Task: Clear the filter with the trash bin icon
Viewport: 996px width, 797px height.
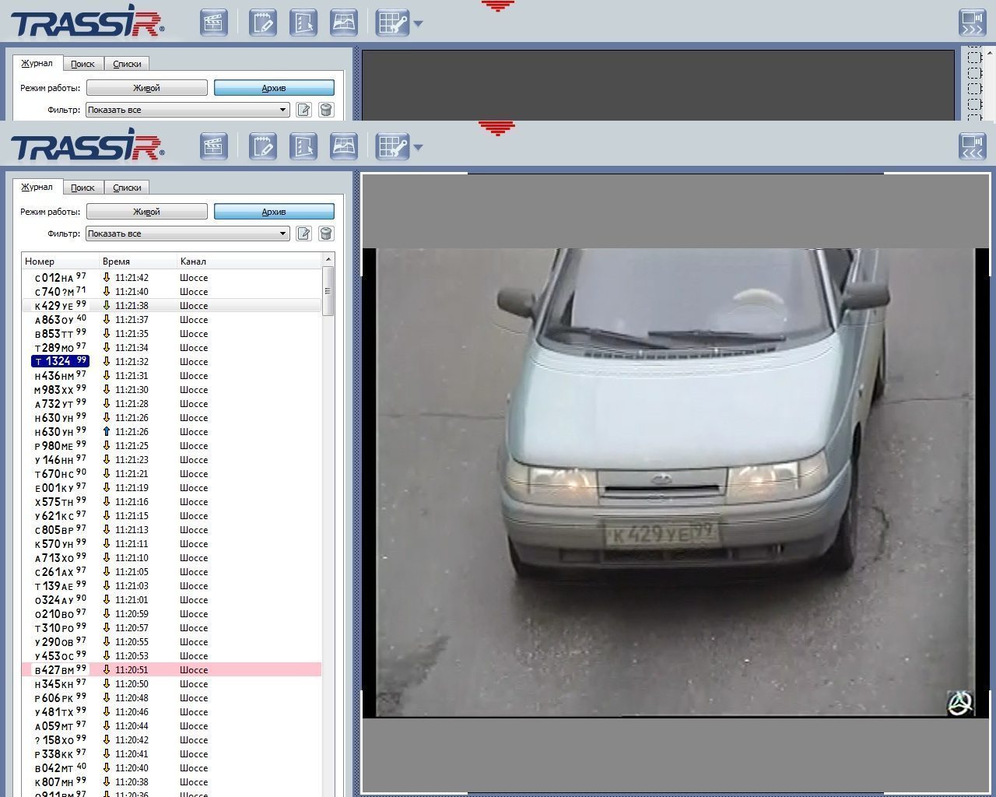Action: click(x=326, y=233)
